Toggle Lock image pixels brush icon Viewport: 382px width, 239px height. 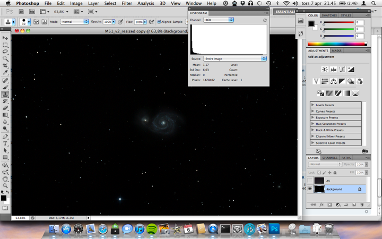tap(324, 173)
